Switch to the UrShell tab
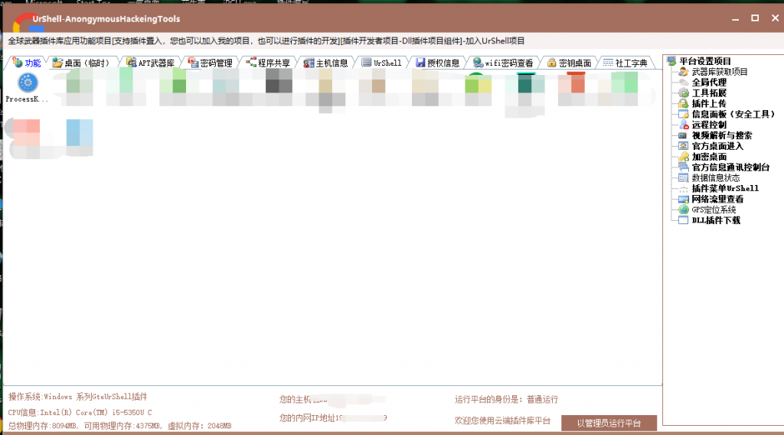This screenshot has width=784, height=435. pos(381,63)
